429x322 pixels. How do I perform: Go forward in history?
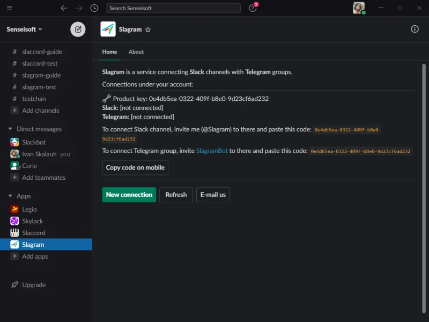[79, 8]
